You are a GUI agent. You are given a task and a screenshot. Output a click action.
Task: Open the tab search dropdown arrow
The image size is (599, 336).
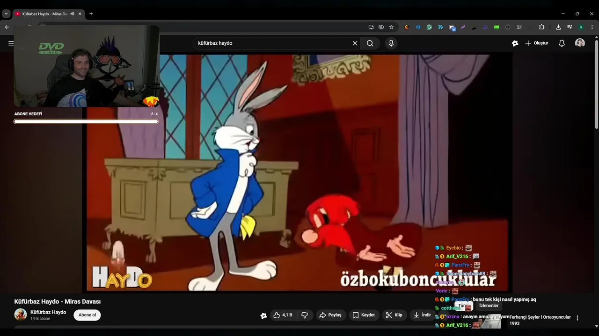point(6,14)
